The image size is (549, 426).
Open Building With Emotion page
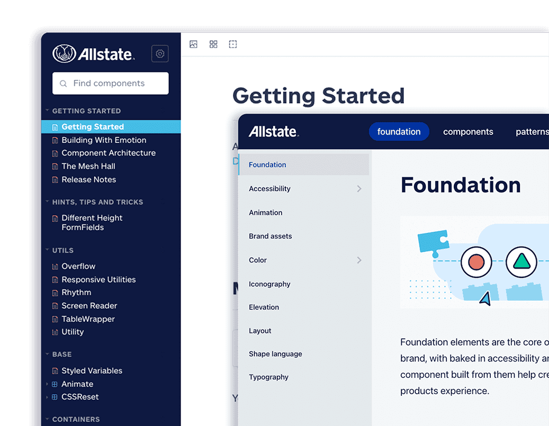tap(104, 140)
